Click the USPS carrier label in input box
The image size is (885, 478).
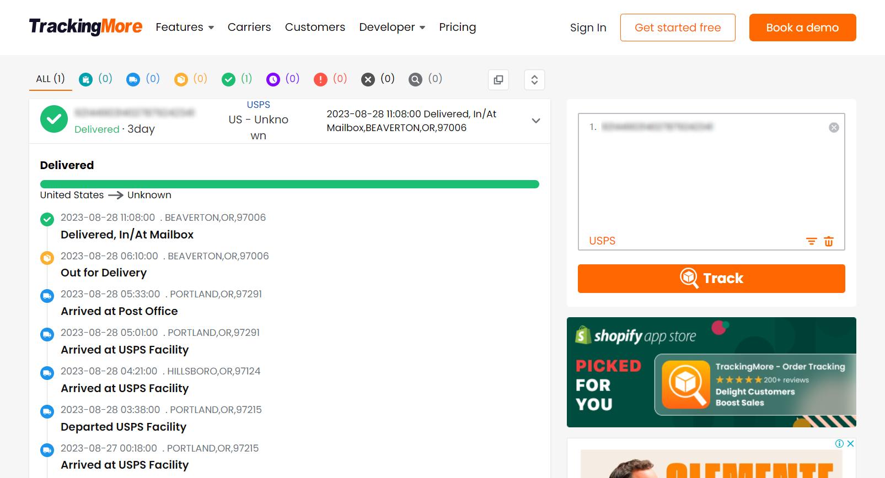(x=602, y=241)
